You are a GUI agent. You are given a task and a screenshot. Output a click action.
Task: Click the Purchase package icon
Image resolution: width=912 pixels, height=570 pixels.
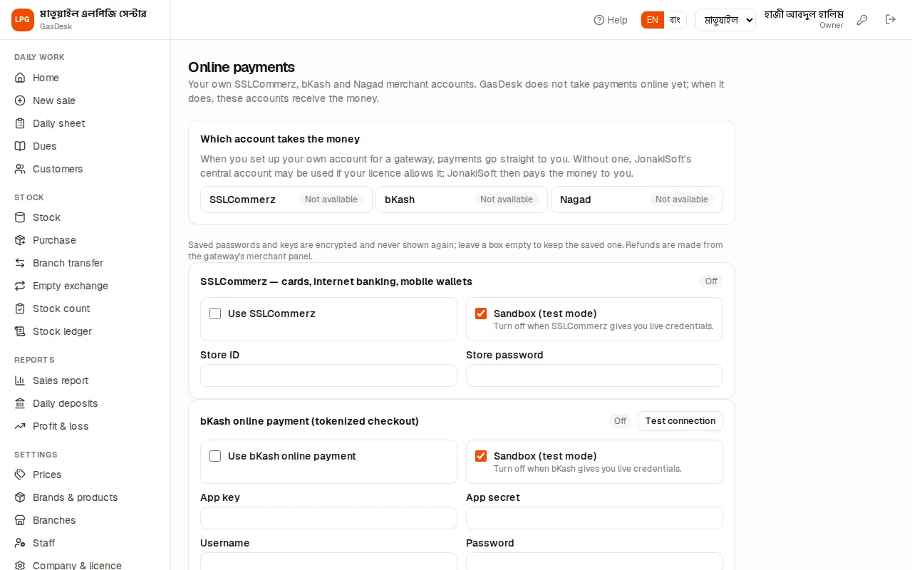tap(20, 240)
